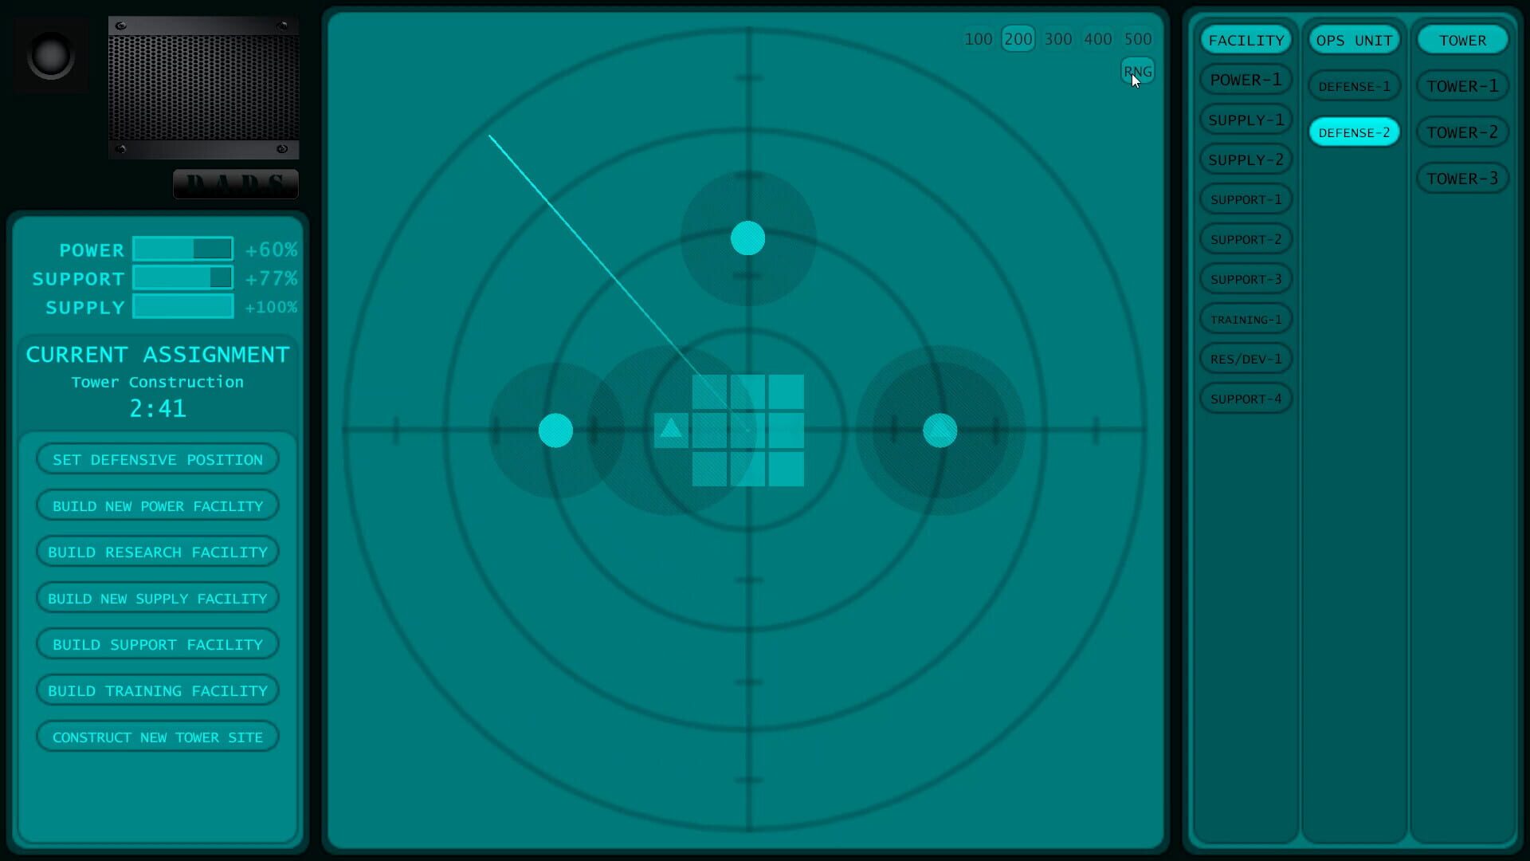Click the SUPPORT percentage bar
The width and height of the screenshot is (1530, 861).
tap(182, 278)
